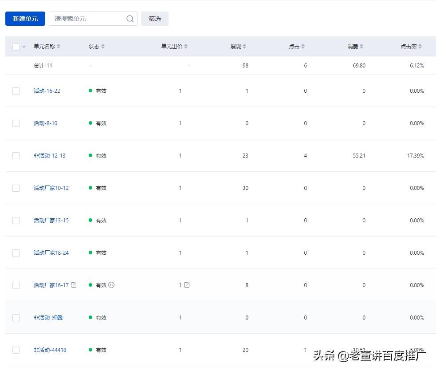Select the checkbox for row 非活动-44418
The image size is (436, 371).
click(x=16, y=350)
